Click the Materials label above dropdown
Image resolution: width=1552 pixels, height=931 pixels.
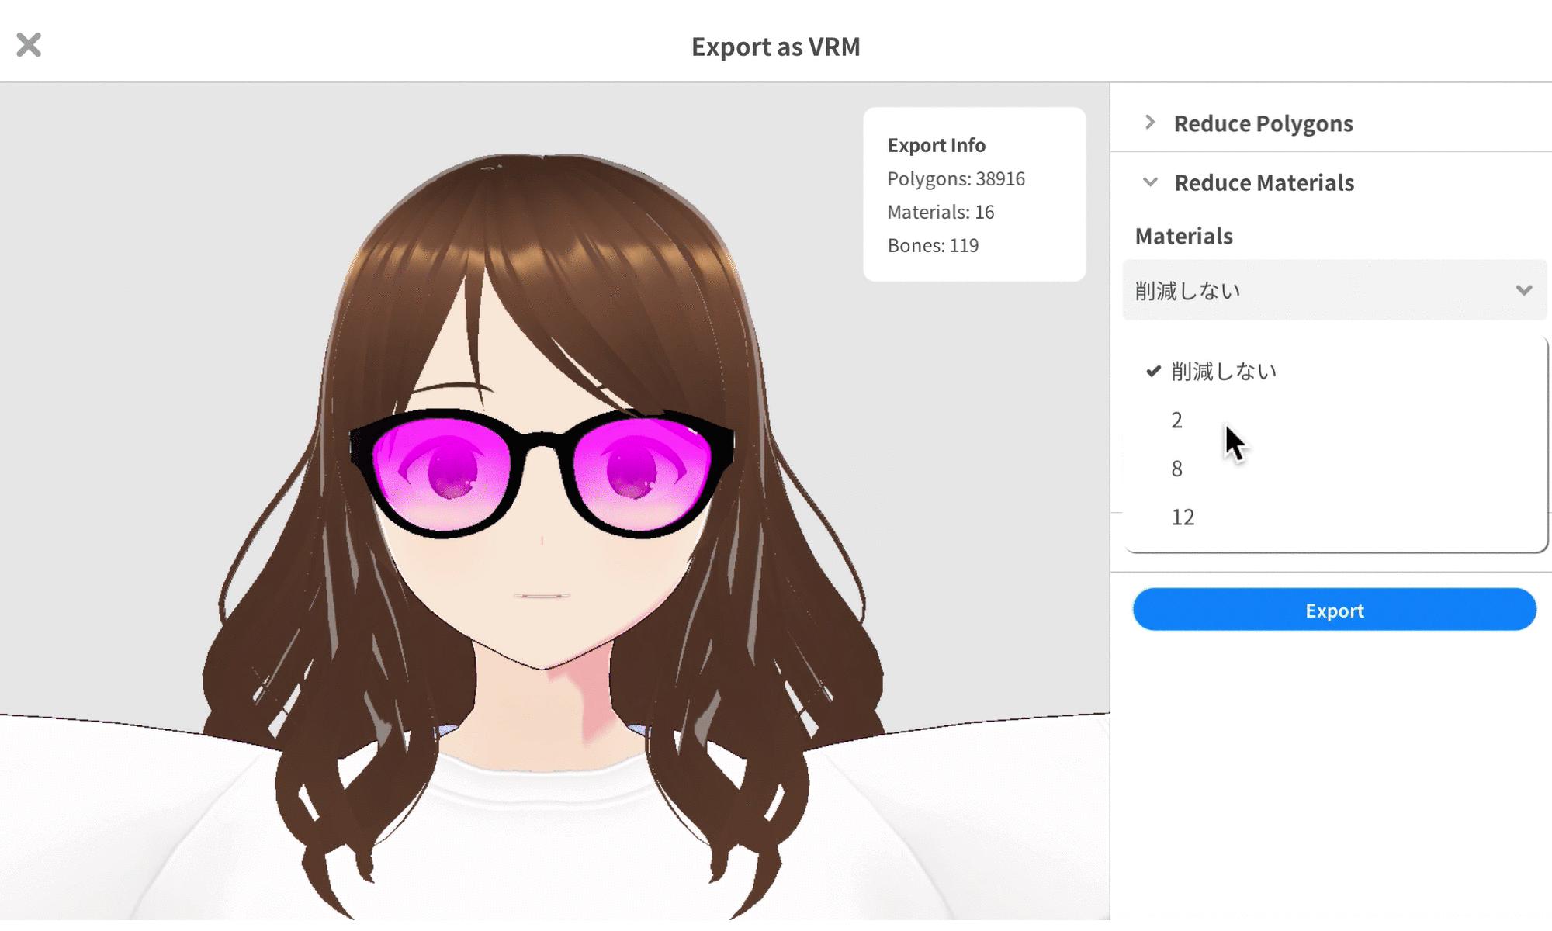(x=1184, y=236)
